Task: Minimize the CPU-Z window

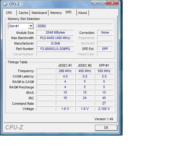Action: (95, 3)
